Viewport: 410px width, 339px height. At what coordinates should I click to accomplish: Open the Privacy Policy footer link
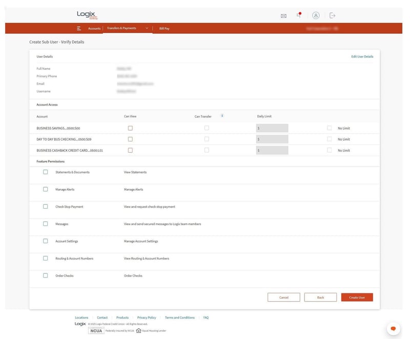click(x=147, y=317)
